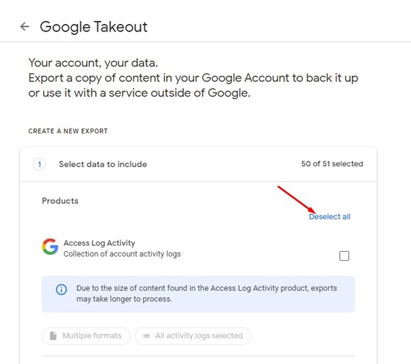
Task: Click the step 1 circle indicator
Action: tap(39, 164)
